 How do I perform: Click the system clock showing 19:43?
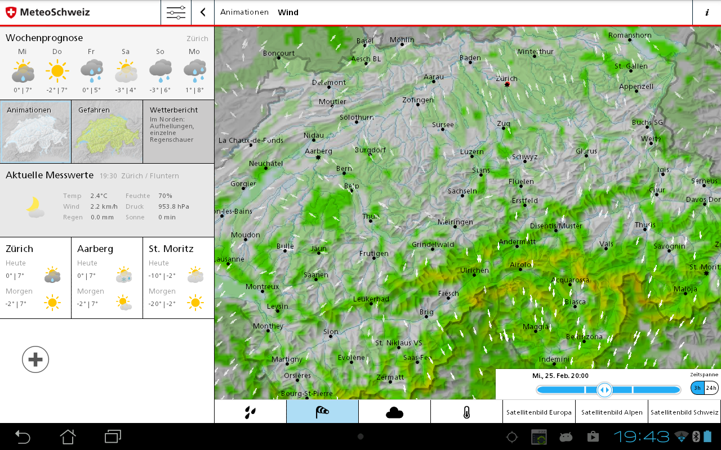point(642,436)
